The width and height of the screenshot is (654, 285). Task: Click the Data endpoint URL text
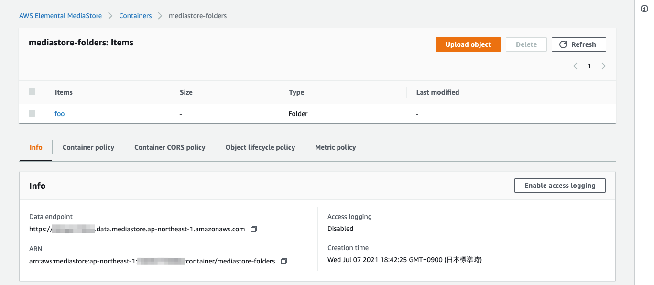coord(137,229)
